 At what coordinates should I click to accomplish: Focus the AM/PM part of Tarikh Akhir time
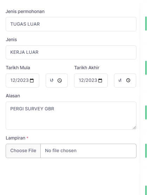tap(120, 80)
